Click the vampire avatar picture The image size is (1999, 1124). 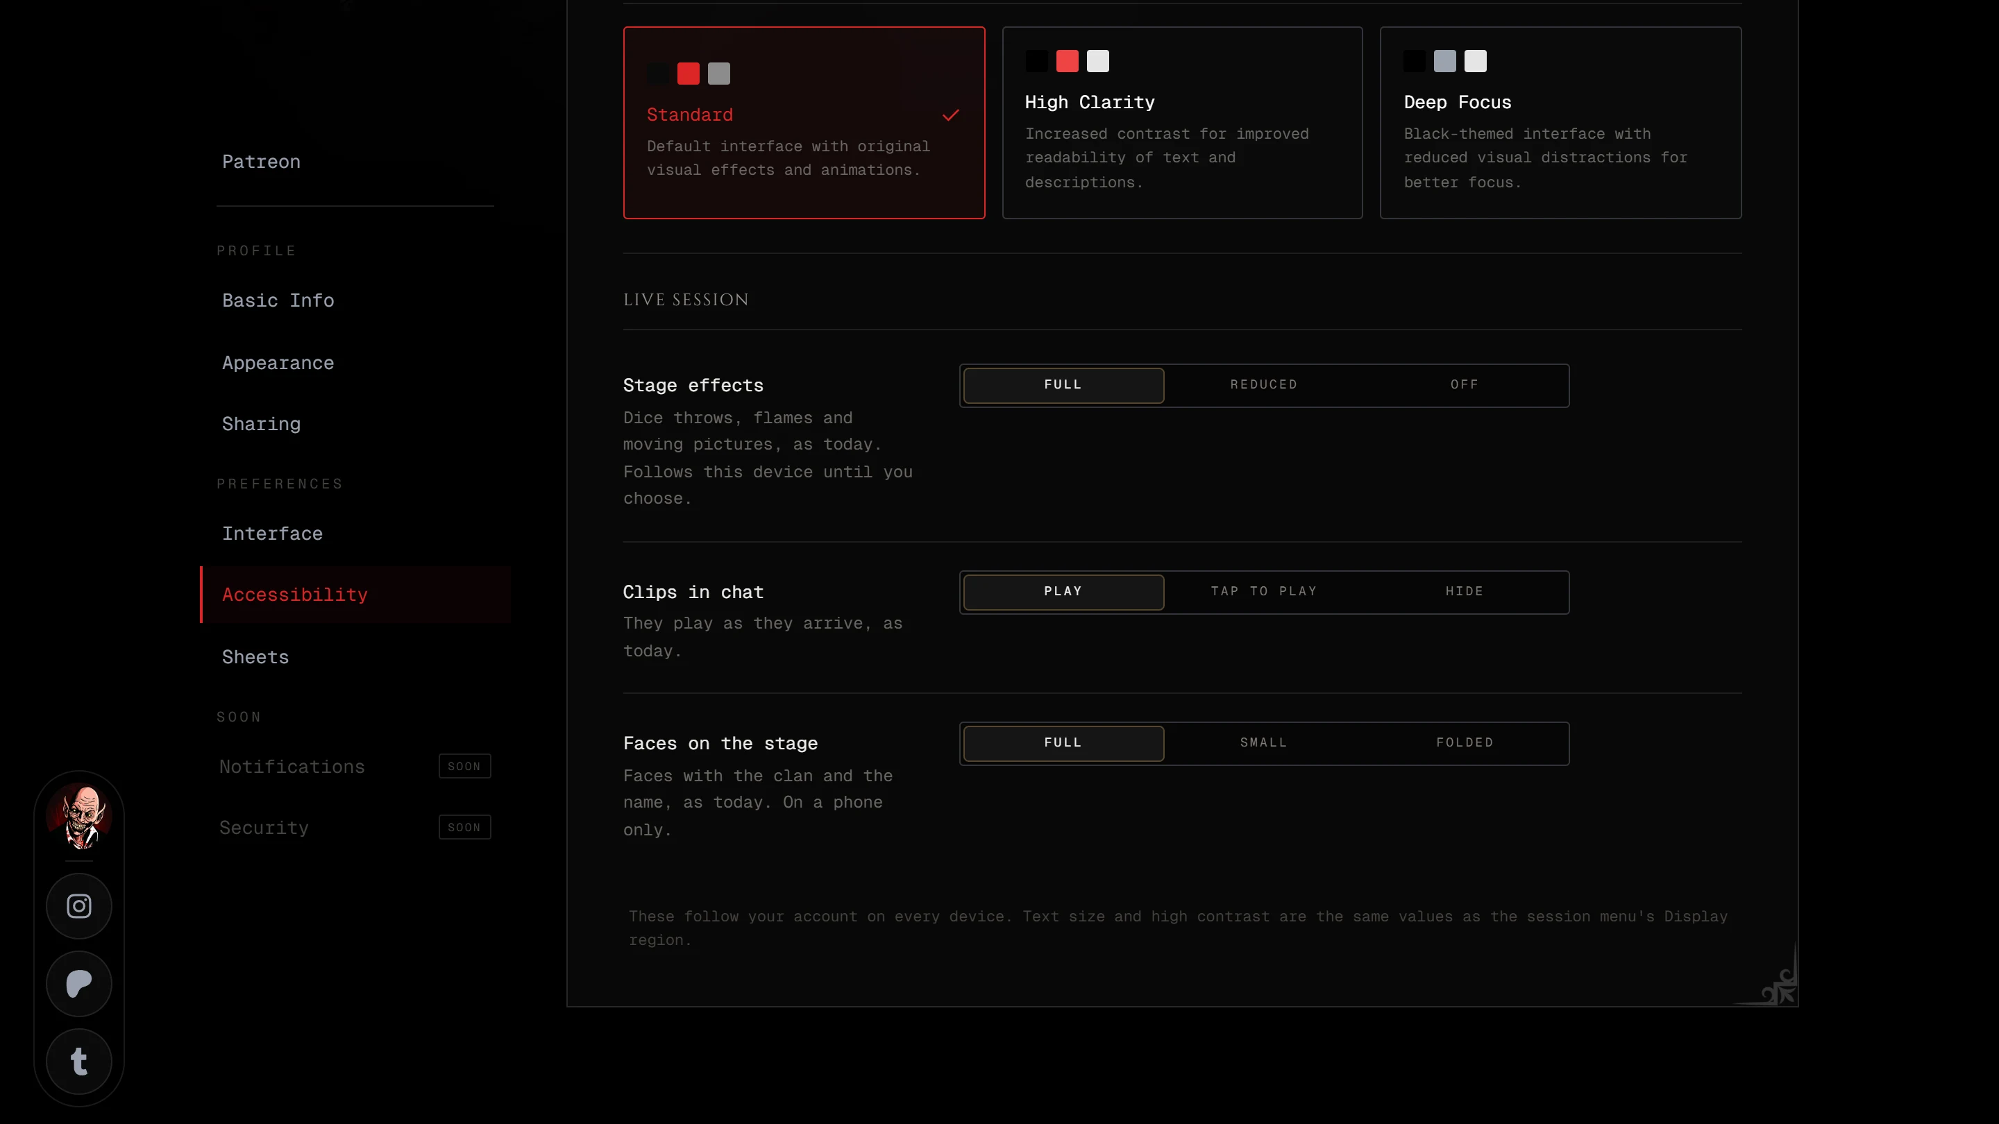79,816
